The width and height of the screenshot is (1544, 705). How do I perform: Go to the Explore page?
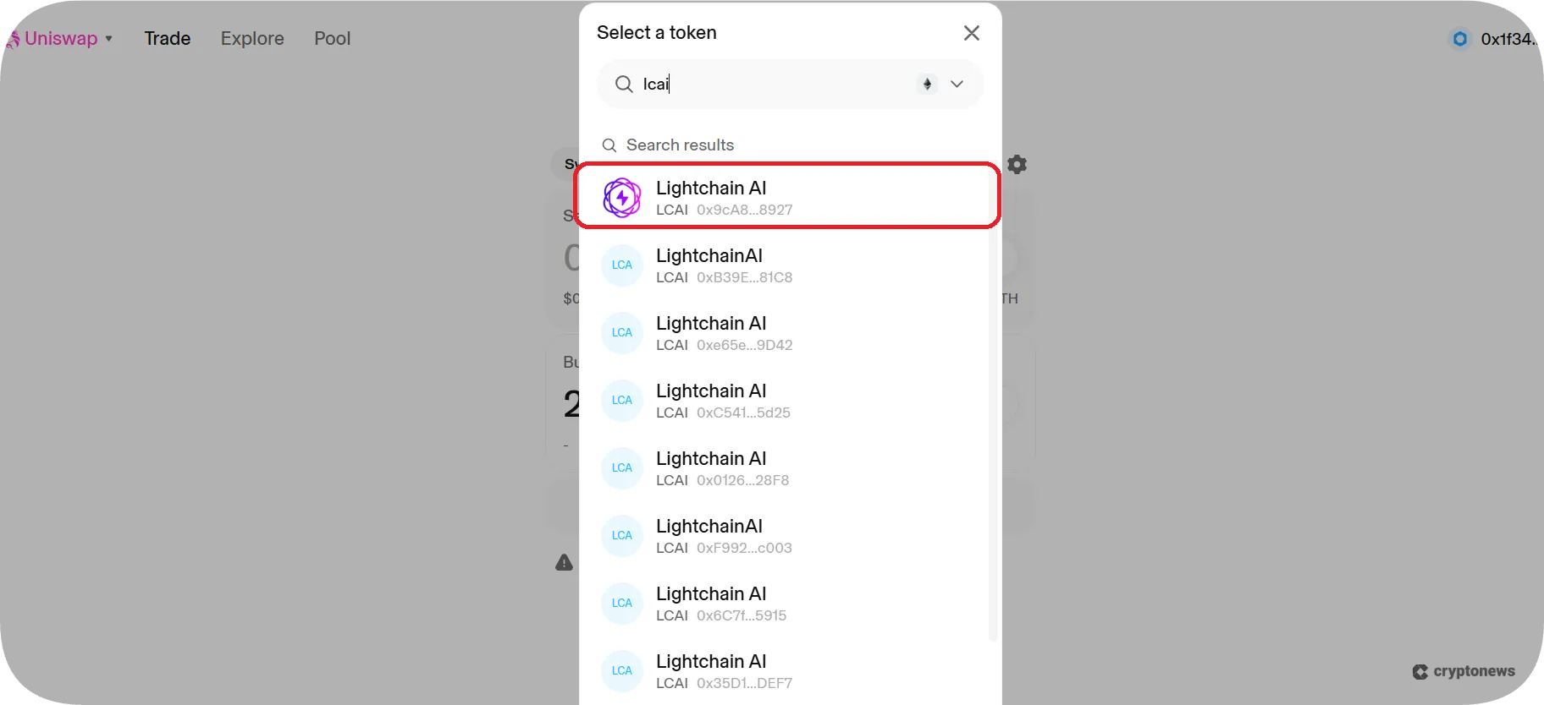252,39
